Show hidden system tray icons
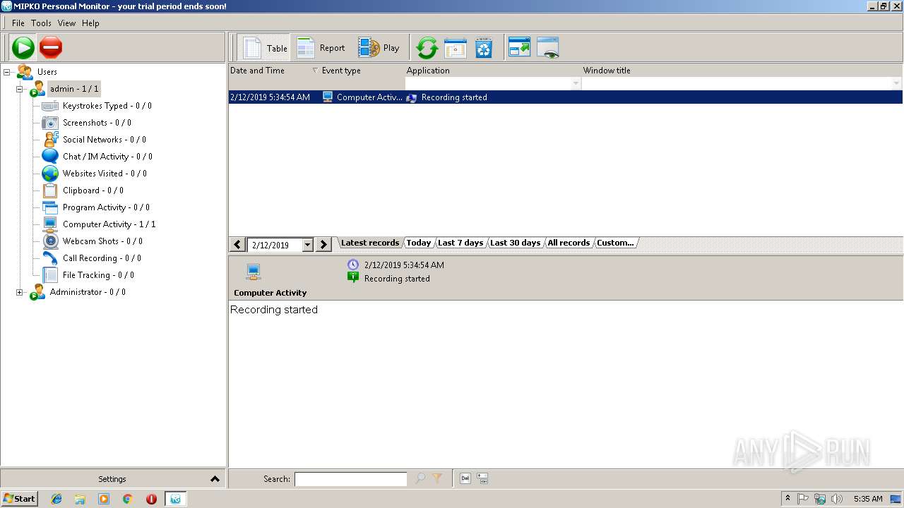This screenshot has width=904, height=508. (788, 499)
